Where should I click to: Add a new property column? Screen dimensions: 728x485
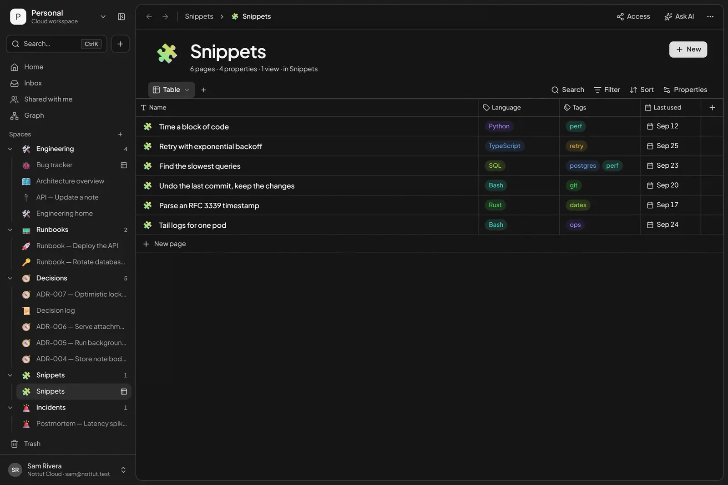(x=712, y=108)
